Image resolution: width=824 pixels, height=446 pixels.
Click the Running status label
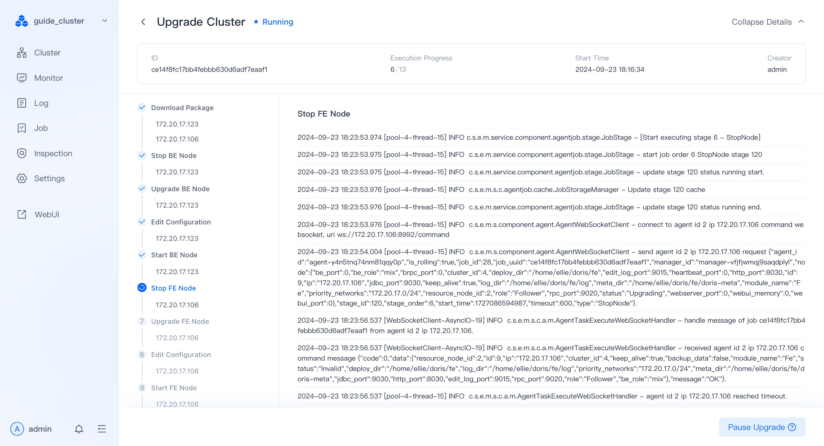click(278, 22)
